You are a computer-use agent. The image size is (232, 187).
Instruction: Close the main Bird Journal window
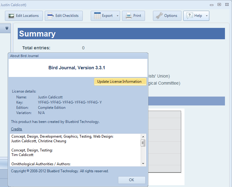pyautogui.click(x=227, y=5)
